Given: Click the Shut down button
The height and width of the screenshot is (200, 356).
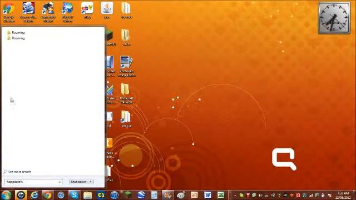Looking at the screenshot, I should point(78,182).
